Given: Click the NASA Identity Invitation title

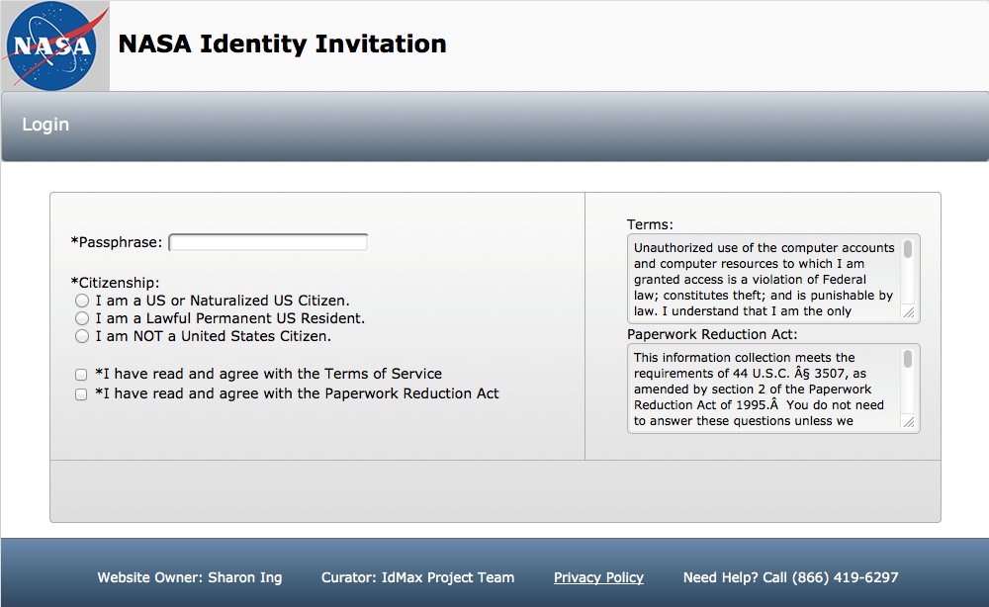Looking at the screenshot, I should coord(282,44).
